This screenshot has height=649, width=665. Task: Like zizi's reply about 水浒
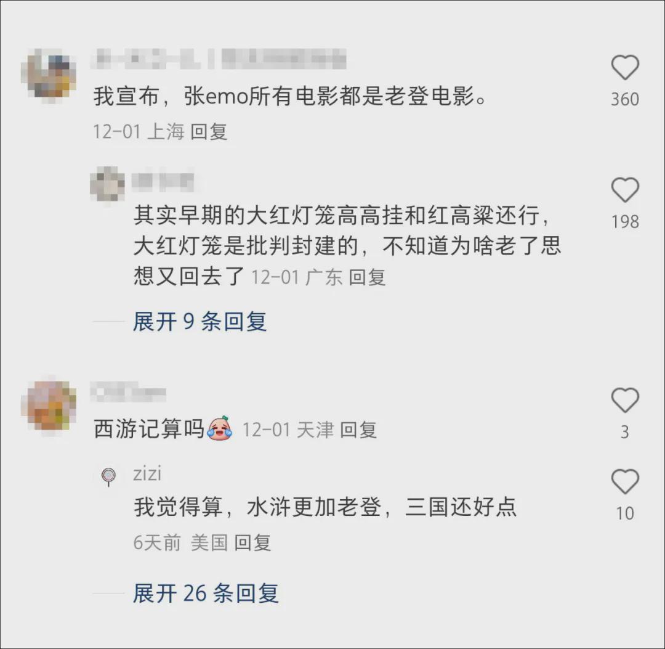[x=625, y=482]
